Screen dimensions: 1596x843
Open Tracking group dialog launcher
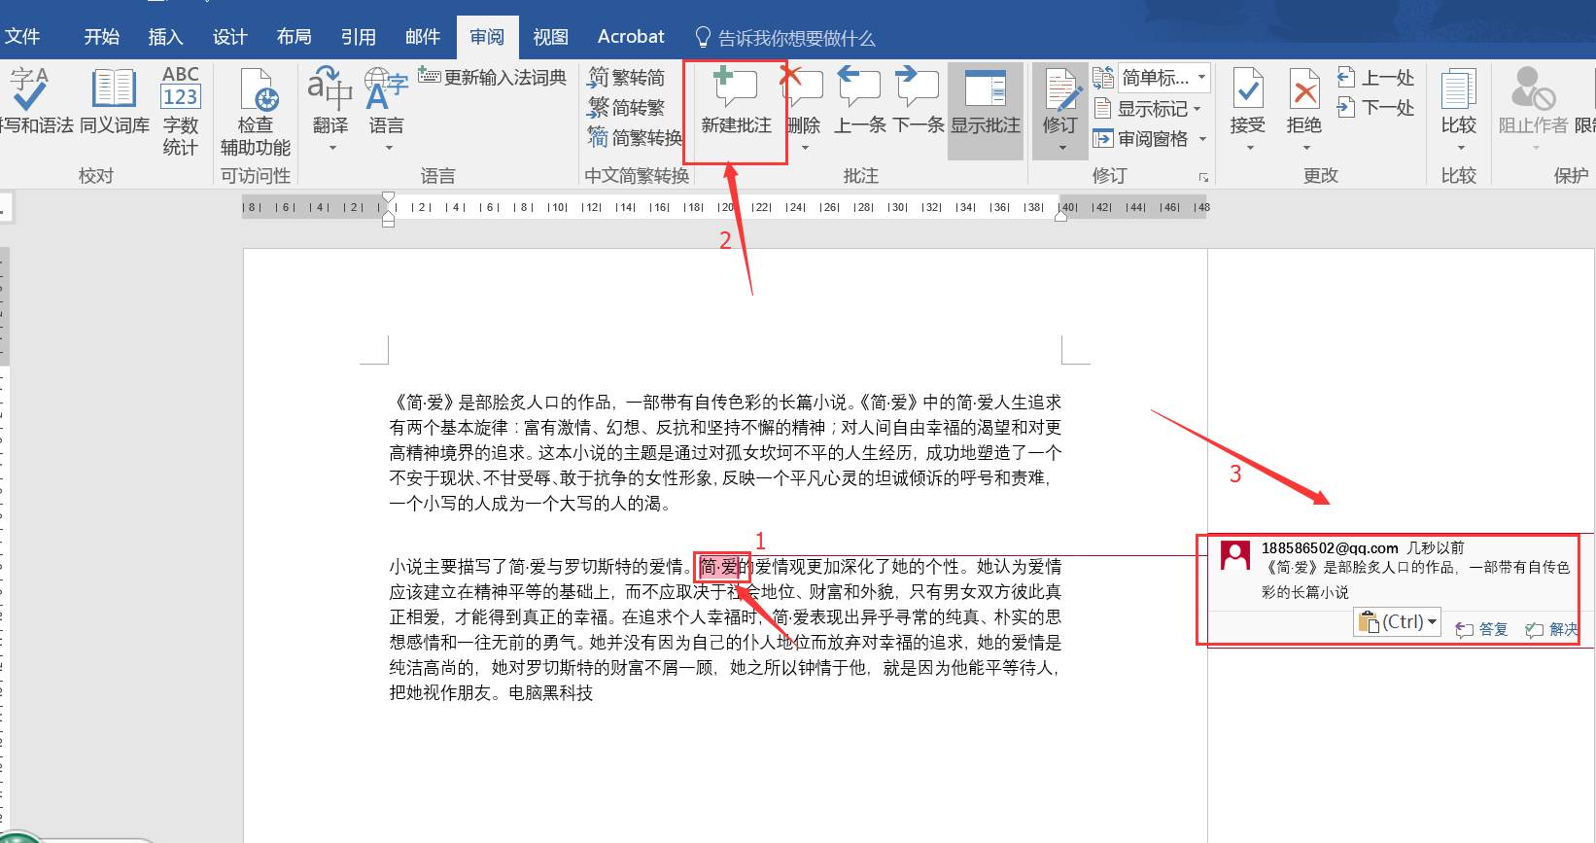tap(1203, 177)
